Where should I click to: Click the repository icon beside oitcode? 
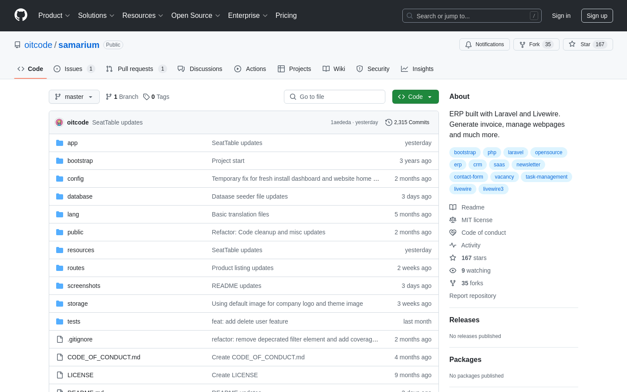point(17,45)
